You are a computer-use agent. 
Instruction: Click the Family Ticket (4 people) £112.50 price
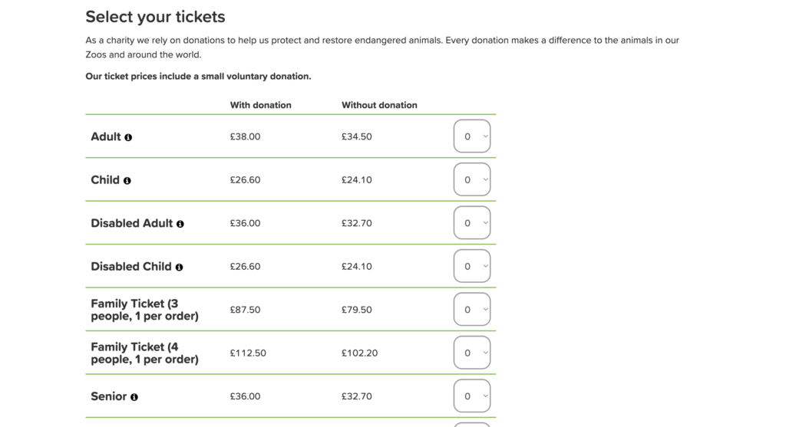click(x=248, y=353)
